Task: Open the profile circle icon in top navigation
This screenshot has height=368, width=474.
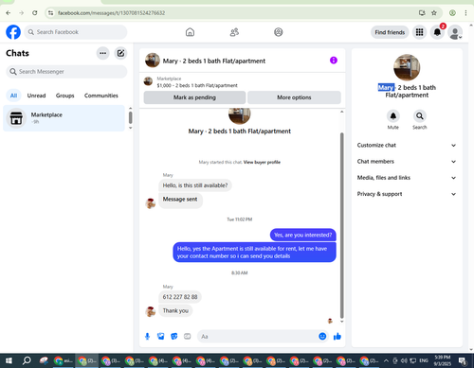Action: [279, 32]
